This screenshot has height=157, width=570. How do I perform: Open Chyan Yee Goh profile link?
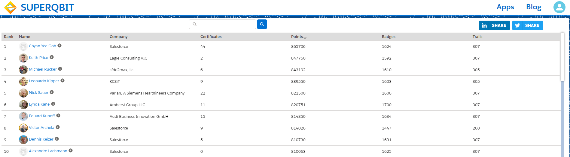coord(42,46)
